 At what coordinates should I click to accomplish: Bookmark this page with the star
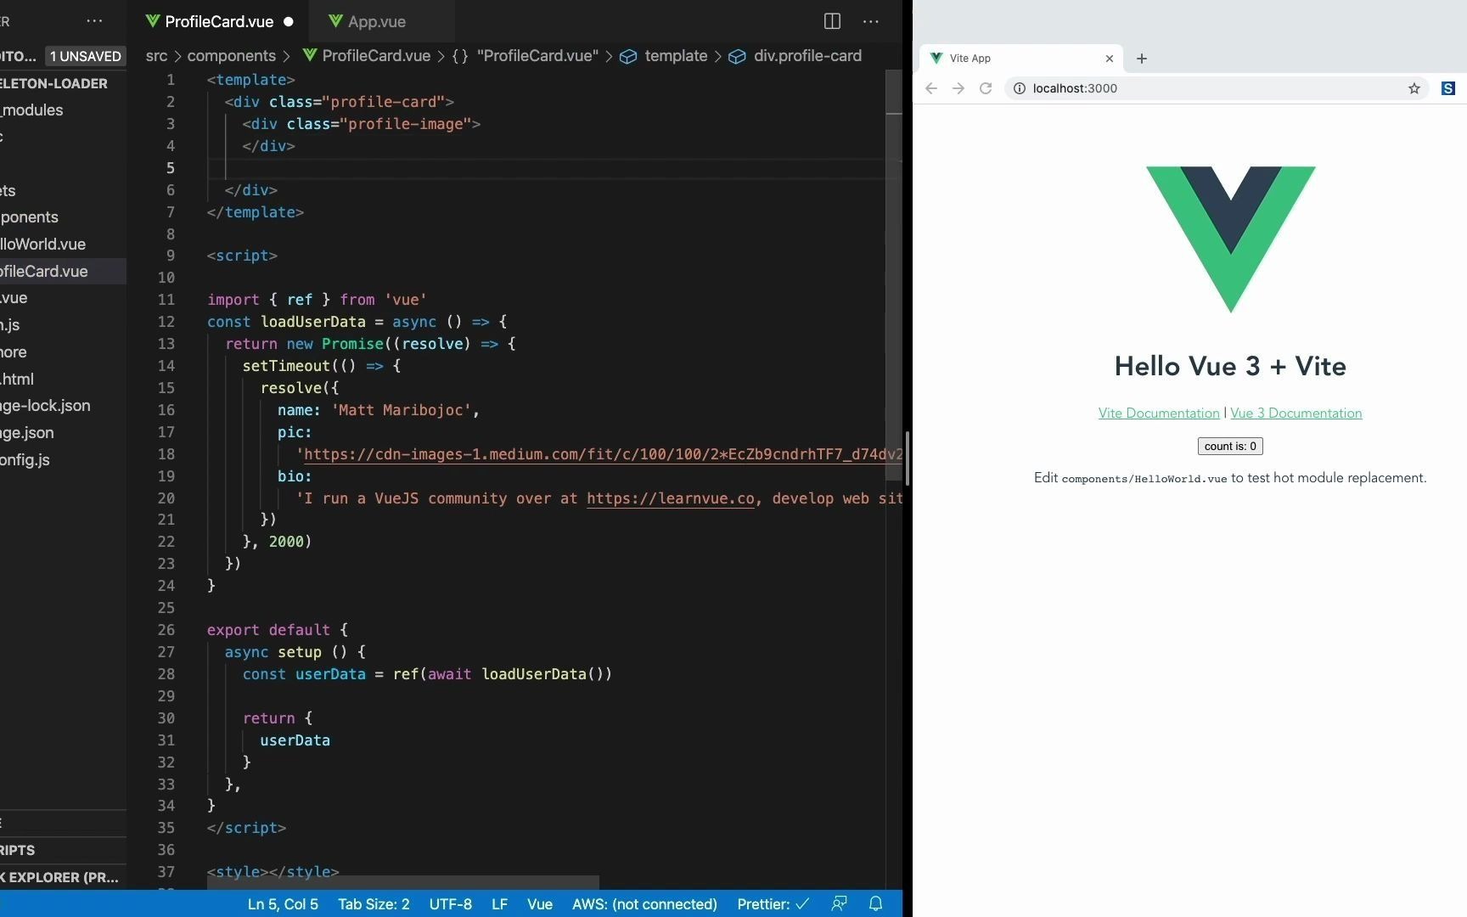1414,88
